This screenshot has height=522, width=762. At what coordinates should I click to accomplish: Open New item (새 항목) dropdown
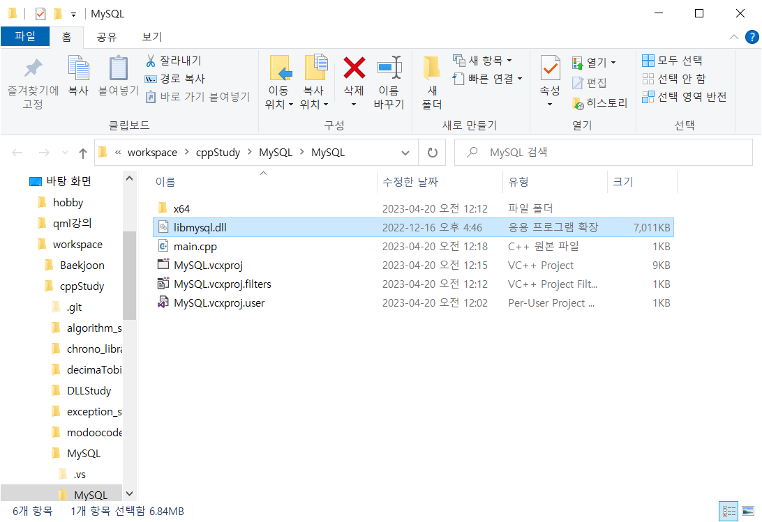click(483, 61)
